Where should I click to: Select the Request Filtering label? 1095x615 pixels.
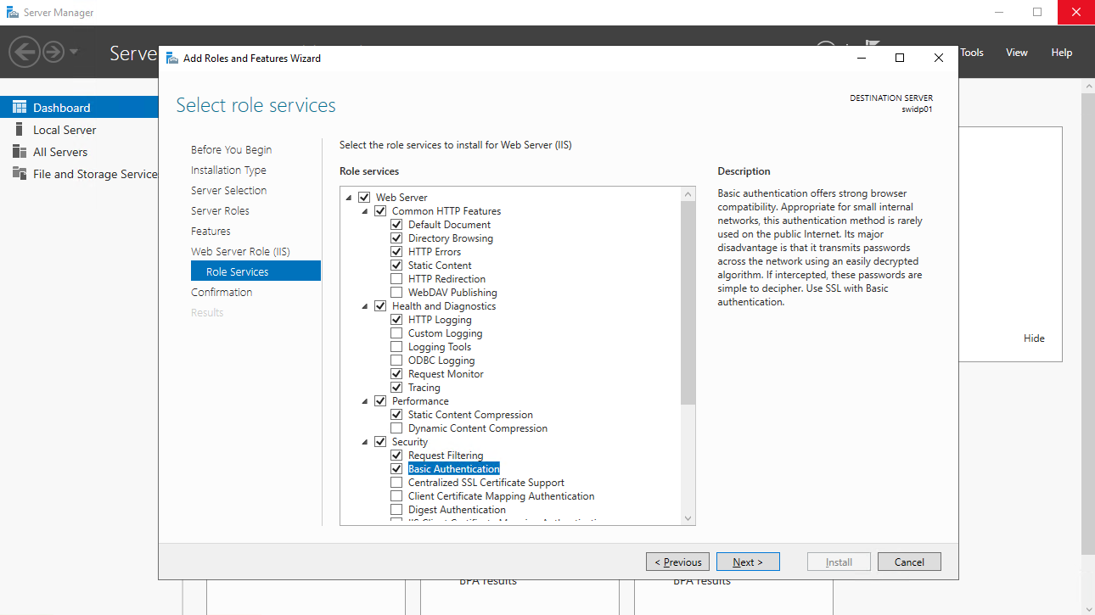coord(446,456)
